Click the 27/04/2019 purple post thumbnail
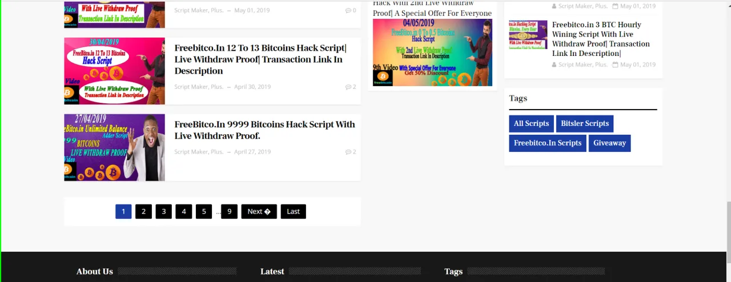 [114, 147]
